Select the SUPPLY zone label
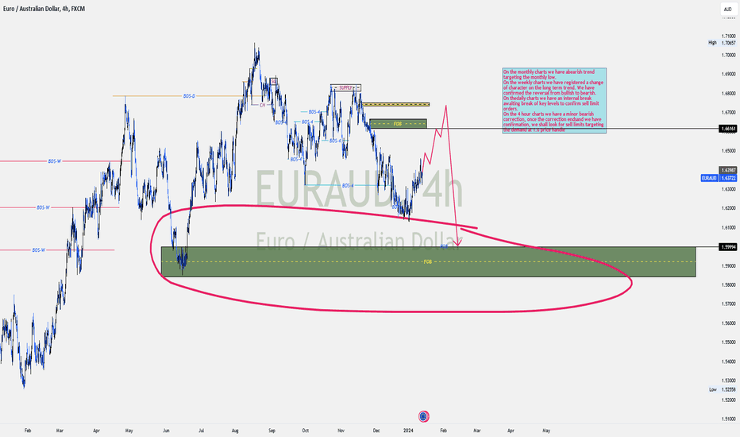This screenshot has height=437, width=740. (x=345, y=88)
